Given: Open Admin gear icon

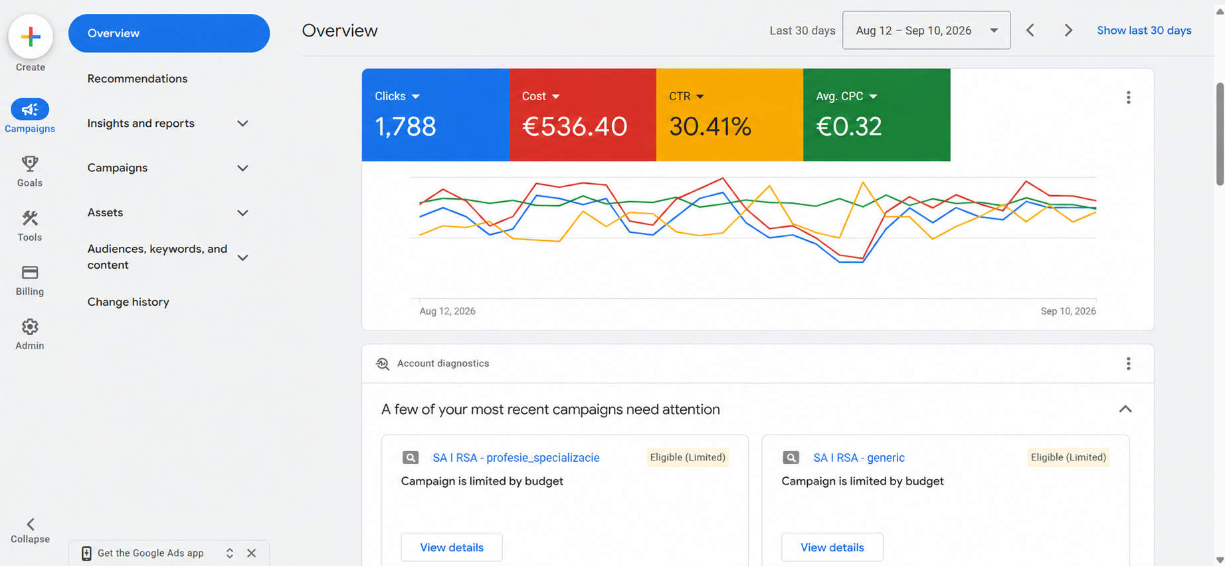Looking at the screenshot, I should tap(30, 326).
